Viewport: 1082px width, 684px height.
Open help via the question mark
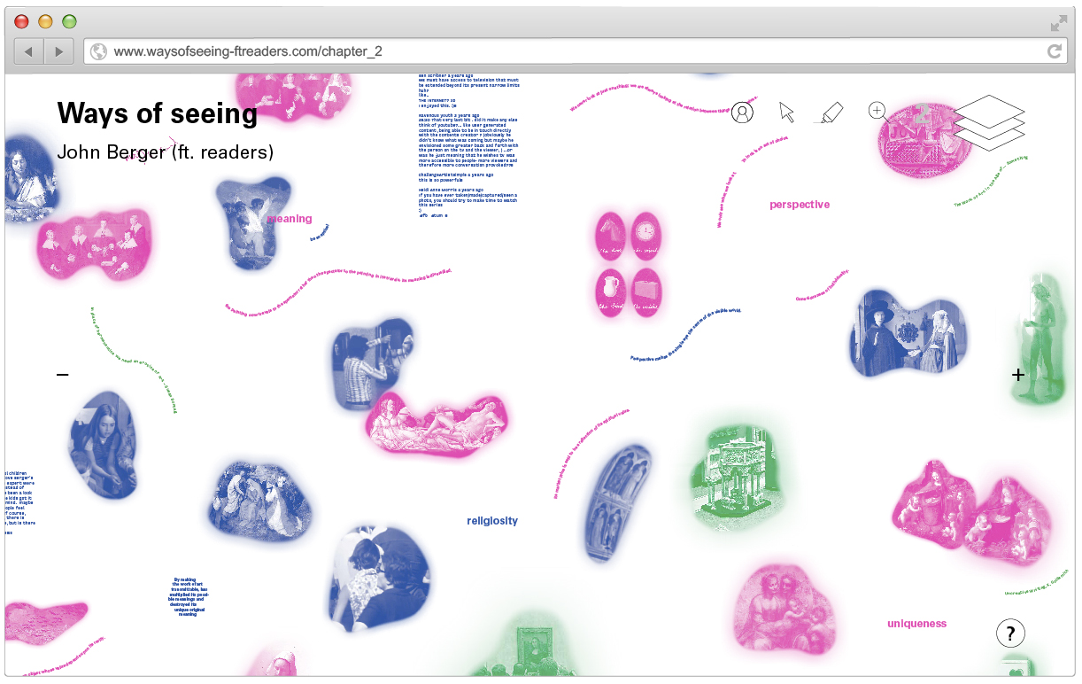point(1010,633)
